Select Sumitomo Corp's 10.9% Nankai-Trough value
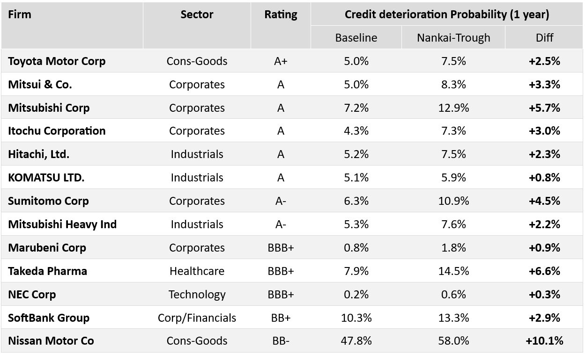This screenshot has height=354, width=586. pyautogui.click(x=453, y=201)
